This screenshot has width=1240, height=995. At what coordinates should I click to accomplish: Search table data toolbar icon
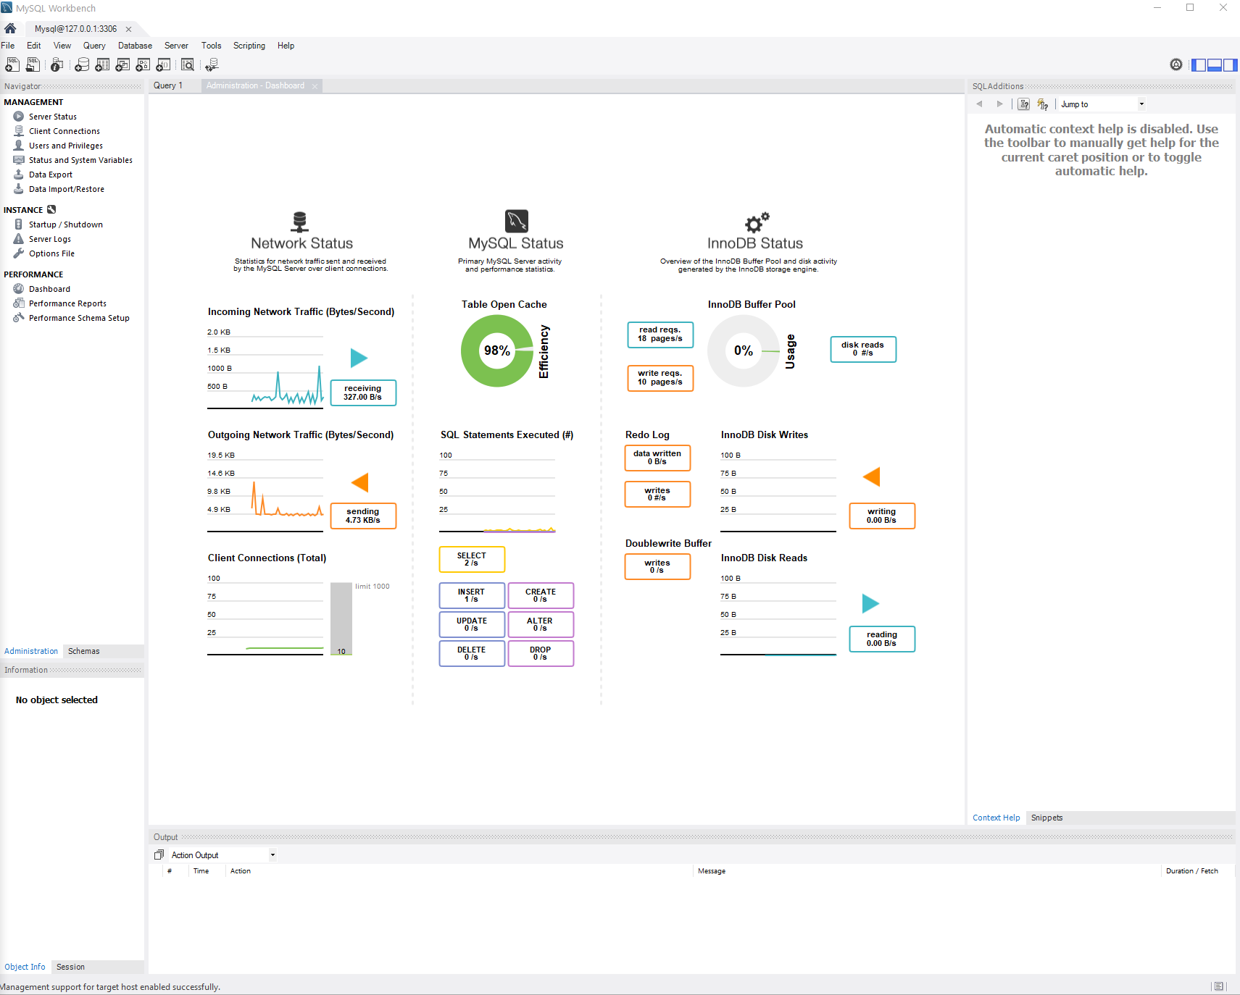(x=188, y=65)
